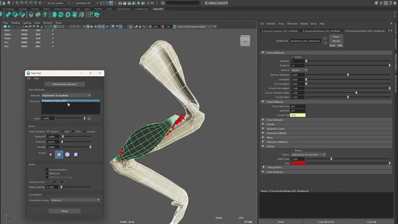Select the solid round brush profile

tap(68, 154)
